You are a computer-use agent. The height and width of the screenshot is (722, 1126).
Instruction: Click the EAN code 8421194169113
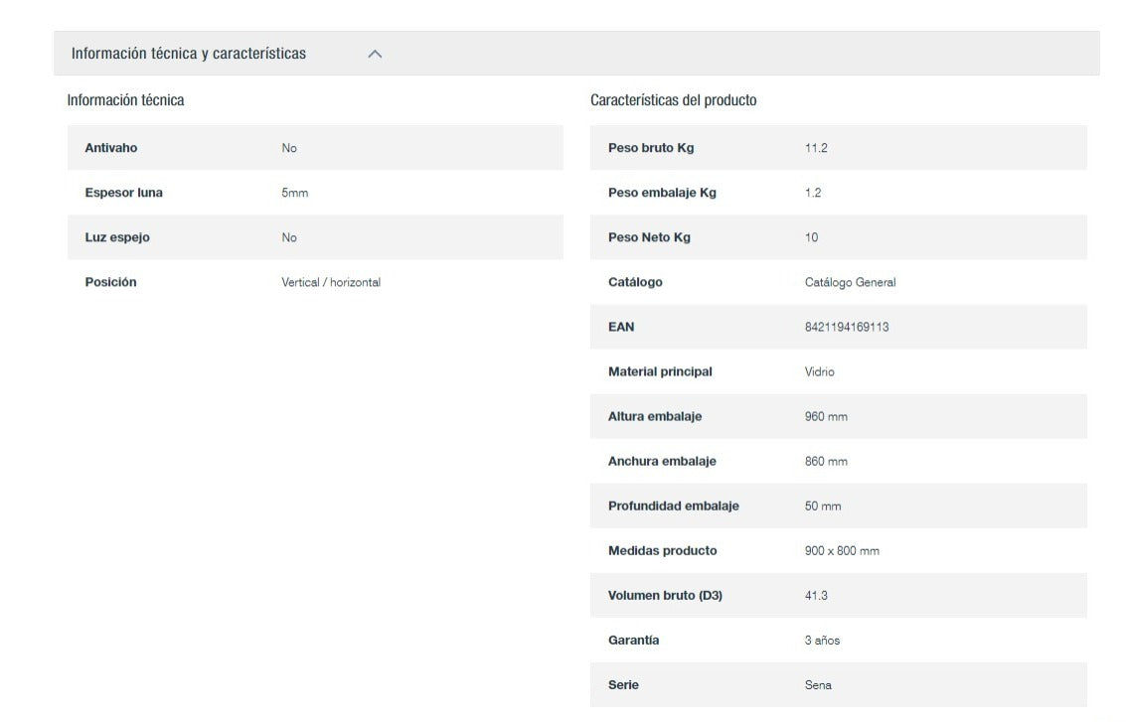click(x=847, y=327)
